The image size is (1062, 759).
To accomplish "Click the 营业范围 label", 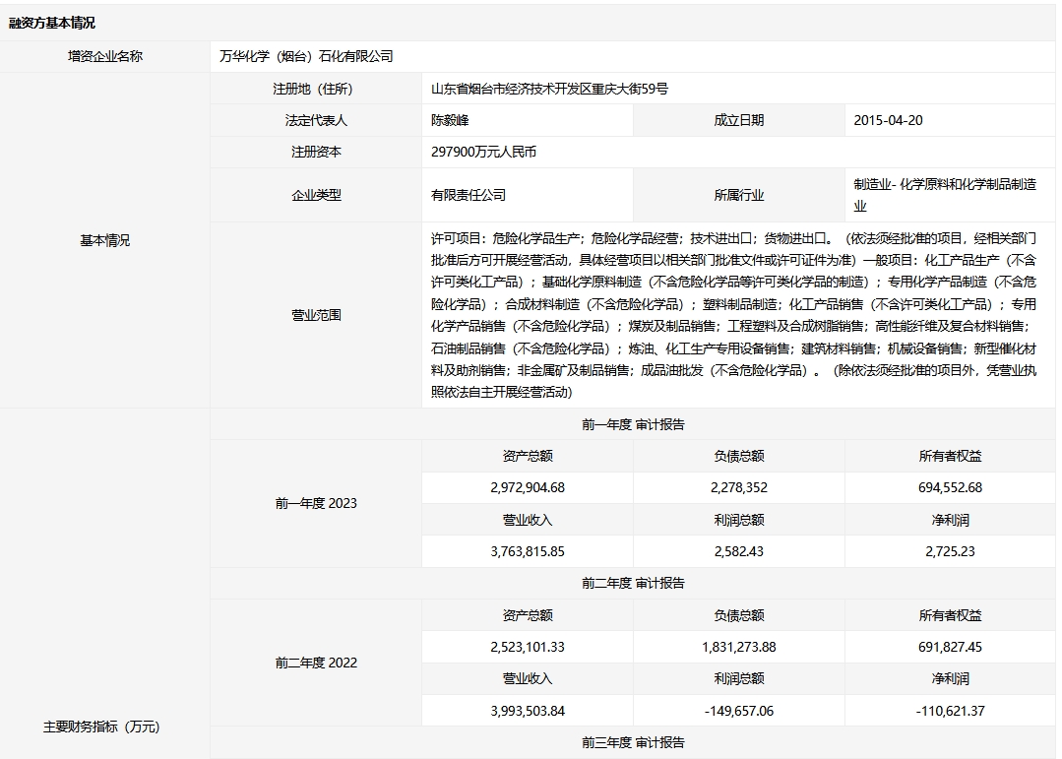I will click(316, 315).
